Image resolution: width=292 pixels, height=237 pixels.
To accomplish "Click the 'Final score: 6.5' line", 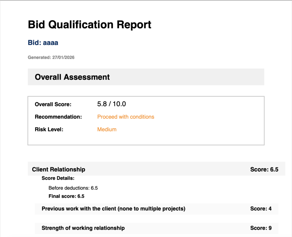I will [66, 196].
